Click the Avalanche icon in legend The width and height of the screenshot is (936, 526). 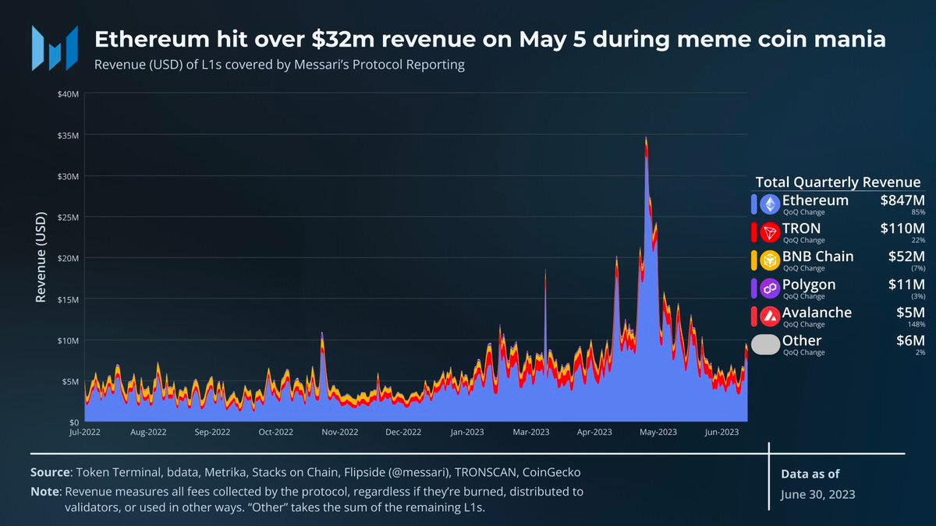pos(770,316)
